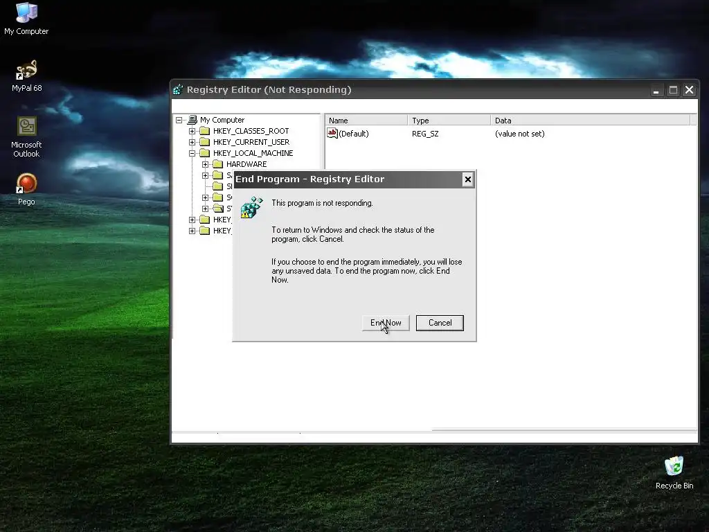The image size is (709, 532).
Task: Maximize the Registry Editor window
Action: click(673, 91)
